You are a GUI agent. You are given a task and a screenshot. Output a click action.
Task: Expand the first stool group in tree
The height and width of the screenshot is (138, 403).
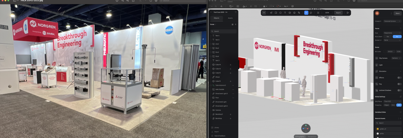click(211, 44)
